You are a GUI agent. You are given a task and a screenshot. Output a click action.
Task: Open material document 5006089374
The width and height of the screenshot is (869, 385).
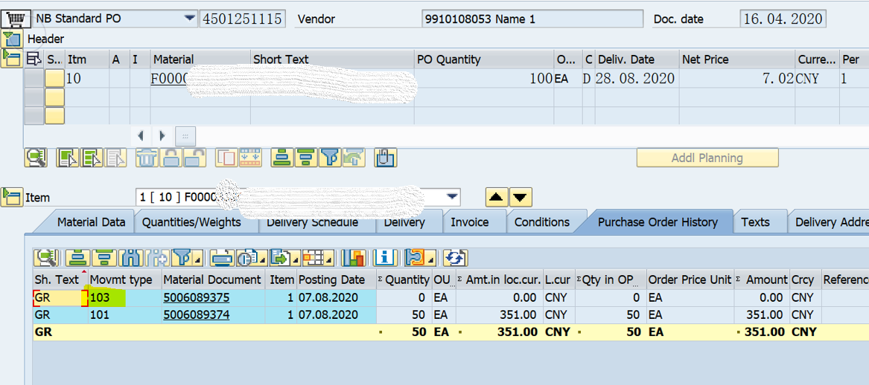coord(196,314)
